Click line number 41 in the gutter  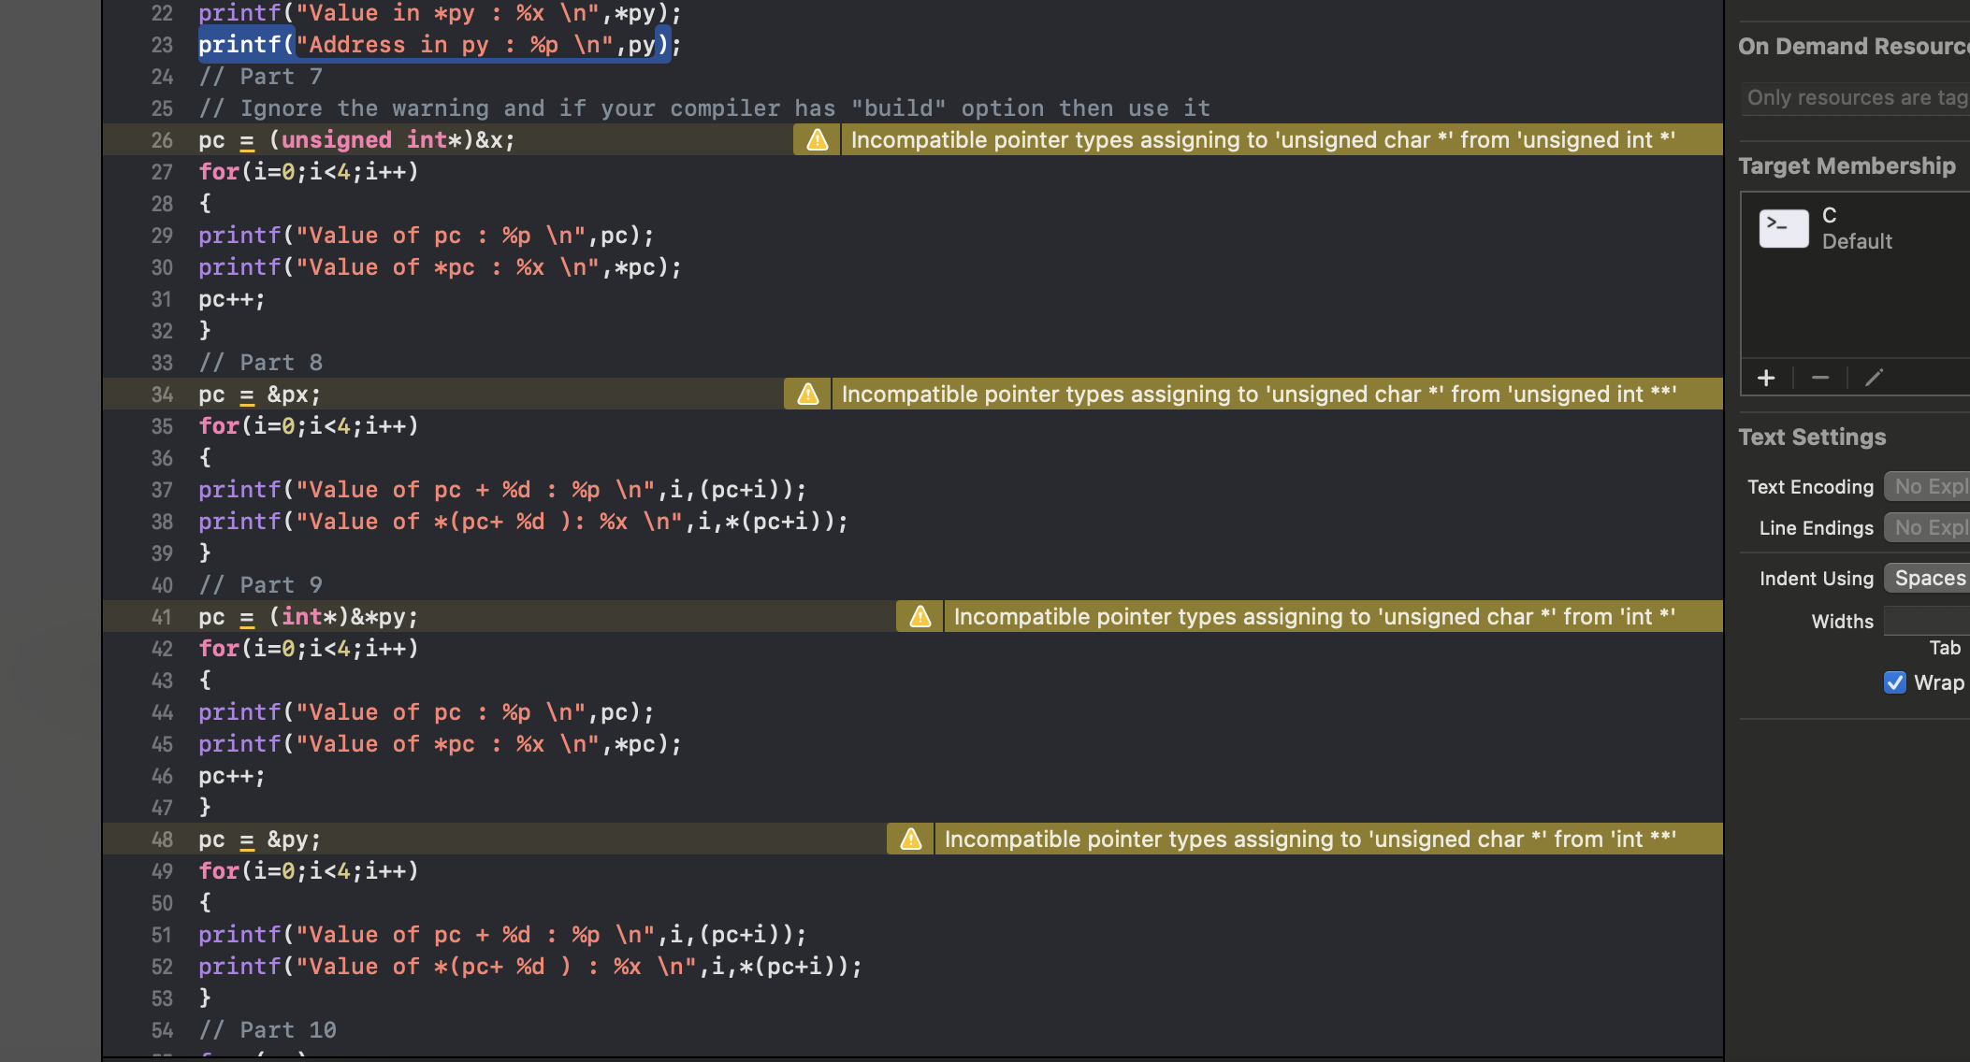click(x=162, y=616)
